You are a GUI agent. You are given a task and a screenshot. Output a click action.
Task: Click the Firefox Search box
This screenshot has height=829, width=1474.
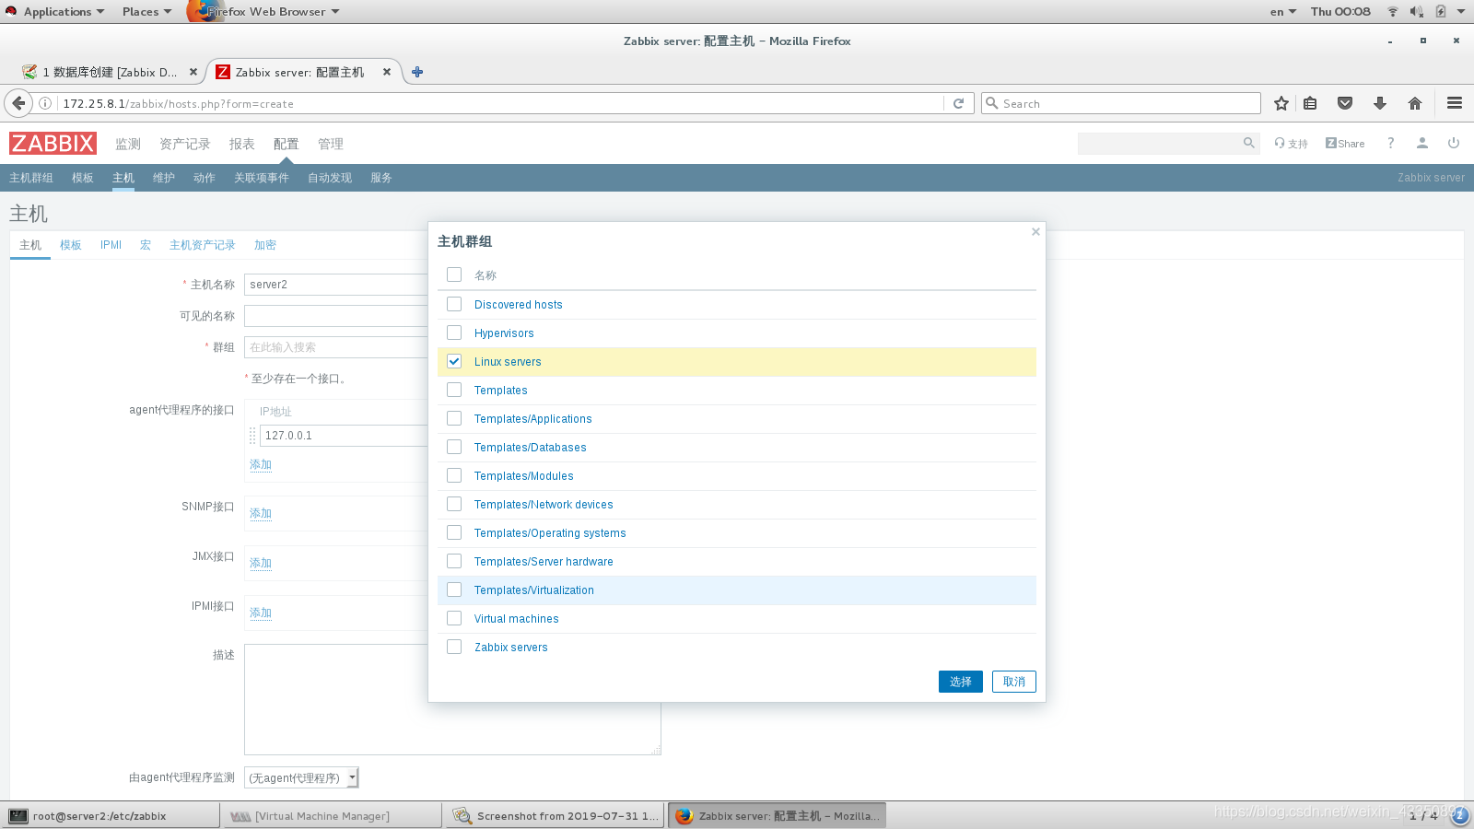pyautogui.click(x=1121, y=103)
